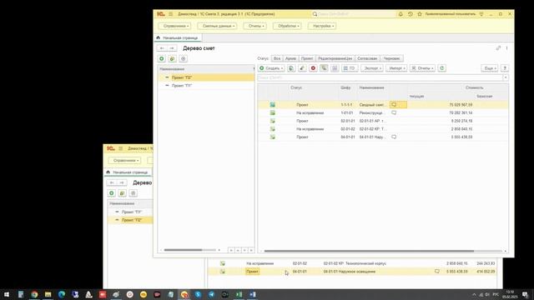Click the estimate search field below the toolbar

pyautogui.click(x=380, y=77)
